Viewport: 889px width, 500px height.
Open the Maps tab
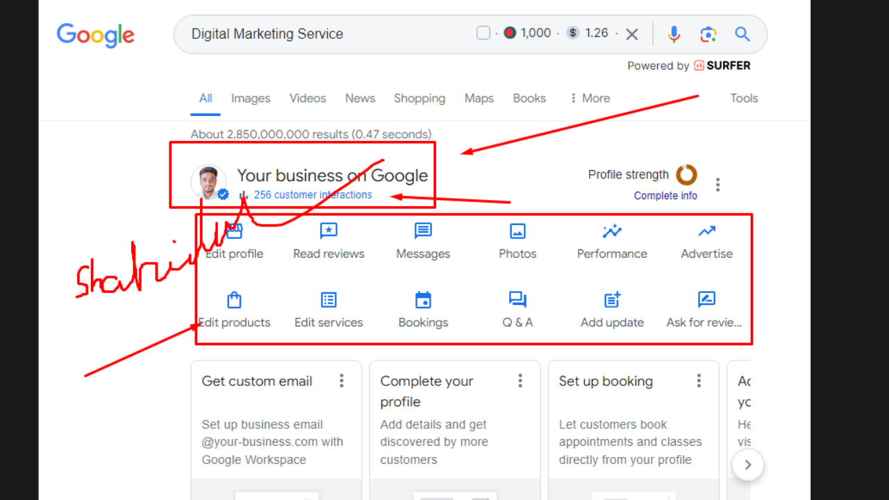coord(479,98)
